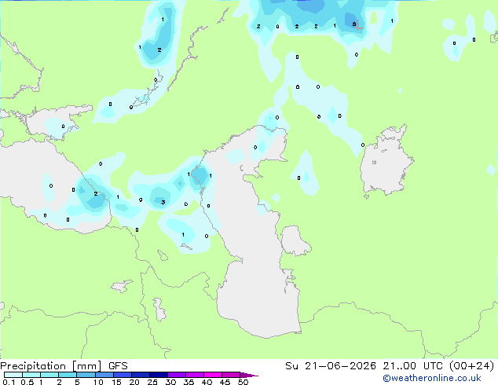The image size is (498, 385).
Task: Pick the 1–2 mm legend color swatch
Action: coord(49,375)
